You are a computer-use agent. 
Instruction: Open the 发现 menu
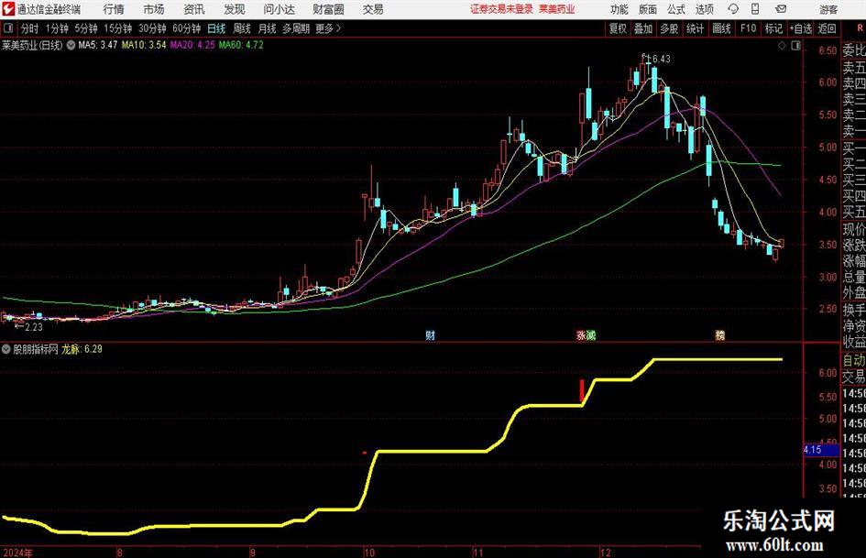coord(235,9)
